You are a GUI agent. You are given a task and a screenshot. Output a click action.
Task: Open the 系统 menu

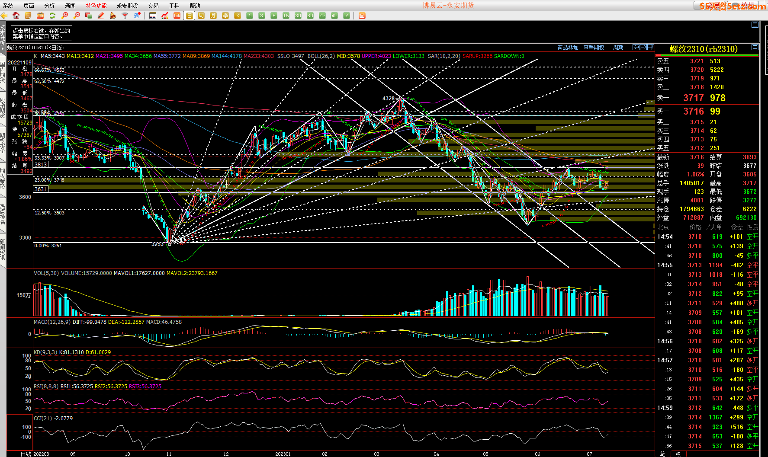(x=8, y=6)
